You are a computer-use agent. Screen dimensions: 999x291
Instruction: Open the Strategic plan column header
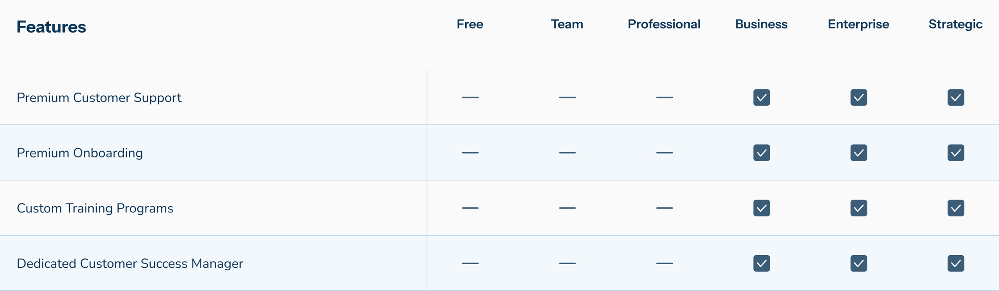click(x=955, y=25)
